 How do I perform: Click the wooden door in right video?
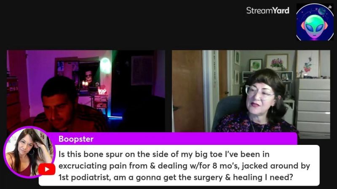click(188, 91)
